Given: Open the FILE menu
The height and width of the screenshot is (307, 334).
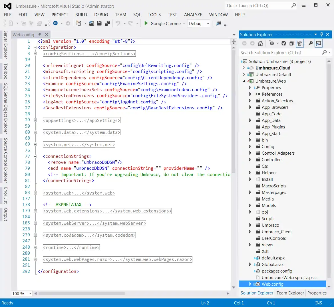Looking at the screenshot, I should click(x=8, y=15).
